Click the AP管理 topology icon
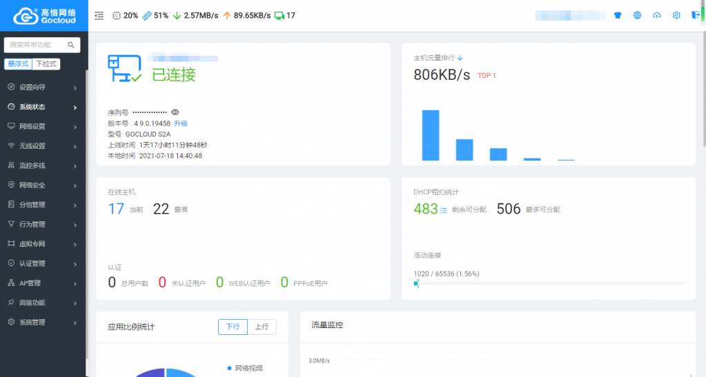 click(x=11, y=283)
